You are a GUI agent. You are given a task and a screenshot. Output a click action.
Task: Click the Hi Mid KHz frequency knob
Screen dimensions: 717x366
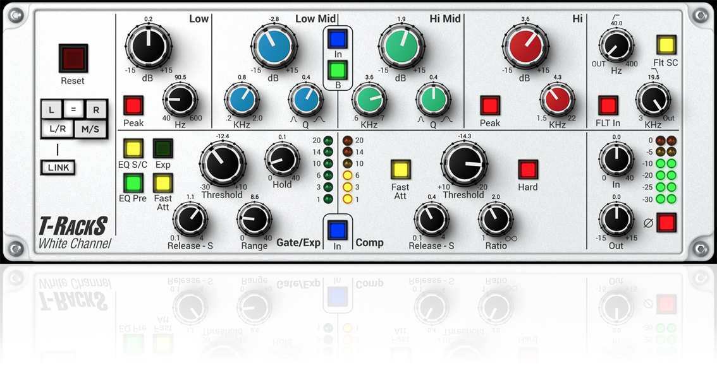tap(369, 100)
